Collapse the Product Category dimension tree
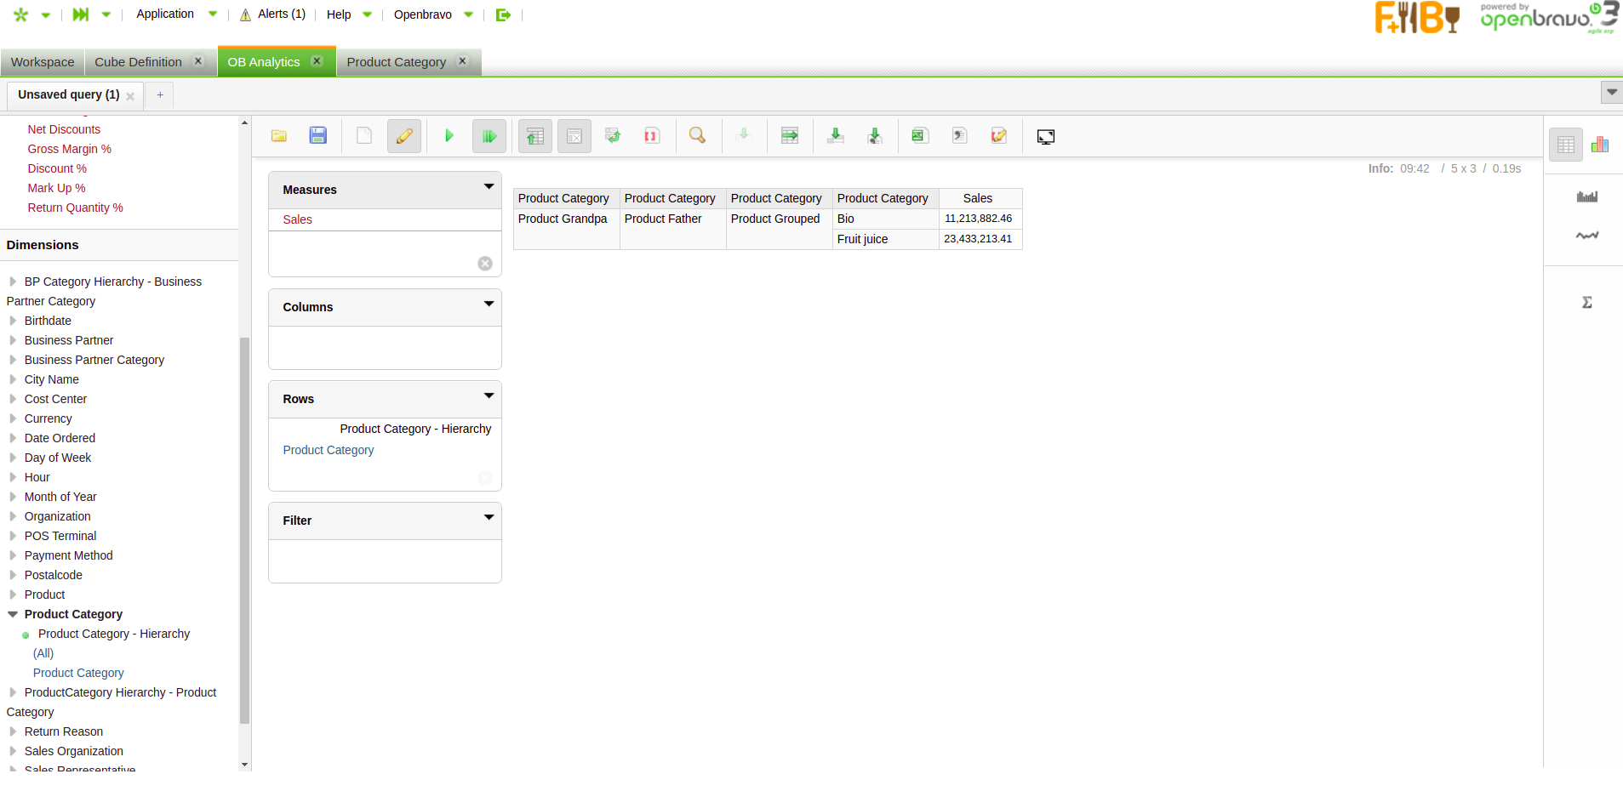This screenshot has width=1623, height=808. click(13, 614)
